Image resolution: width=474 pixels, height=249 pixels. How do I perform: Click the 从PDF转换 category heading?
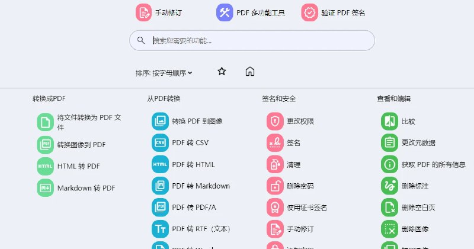pos(164,98)
